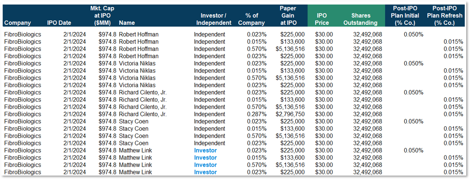Click the Company column header
470x179 pixels.
tap(17, 23)
